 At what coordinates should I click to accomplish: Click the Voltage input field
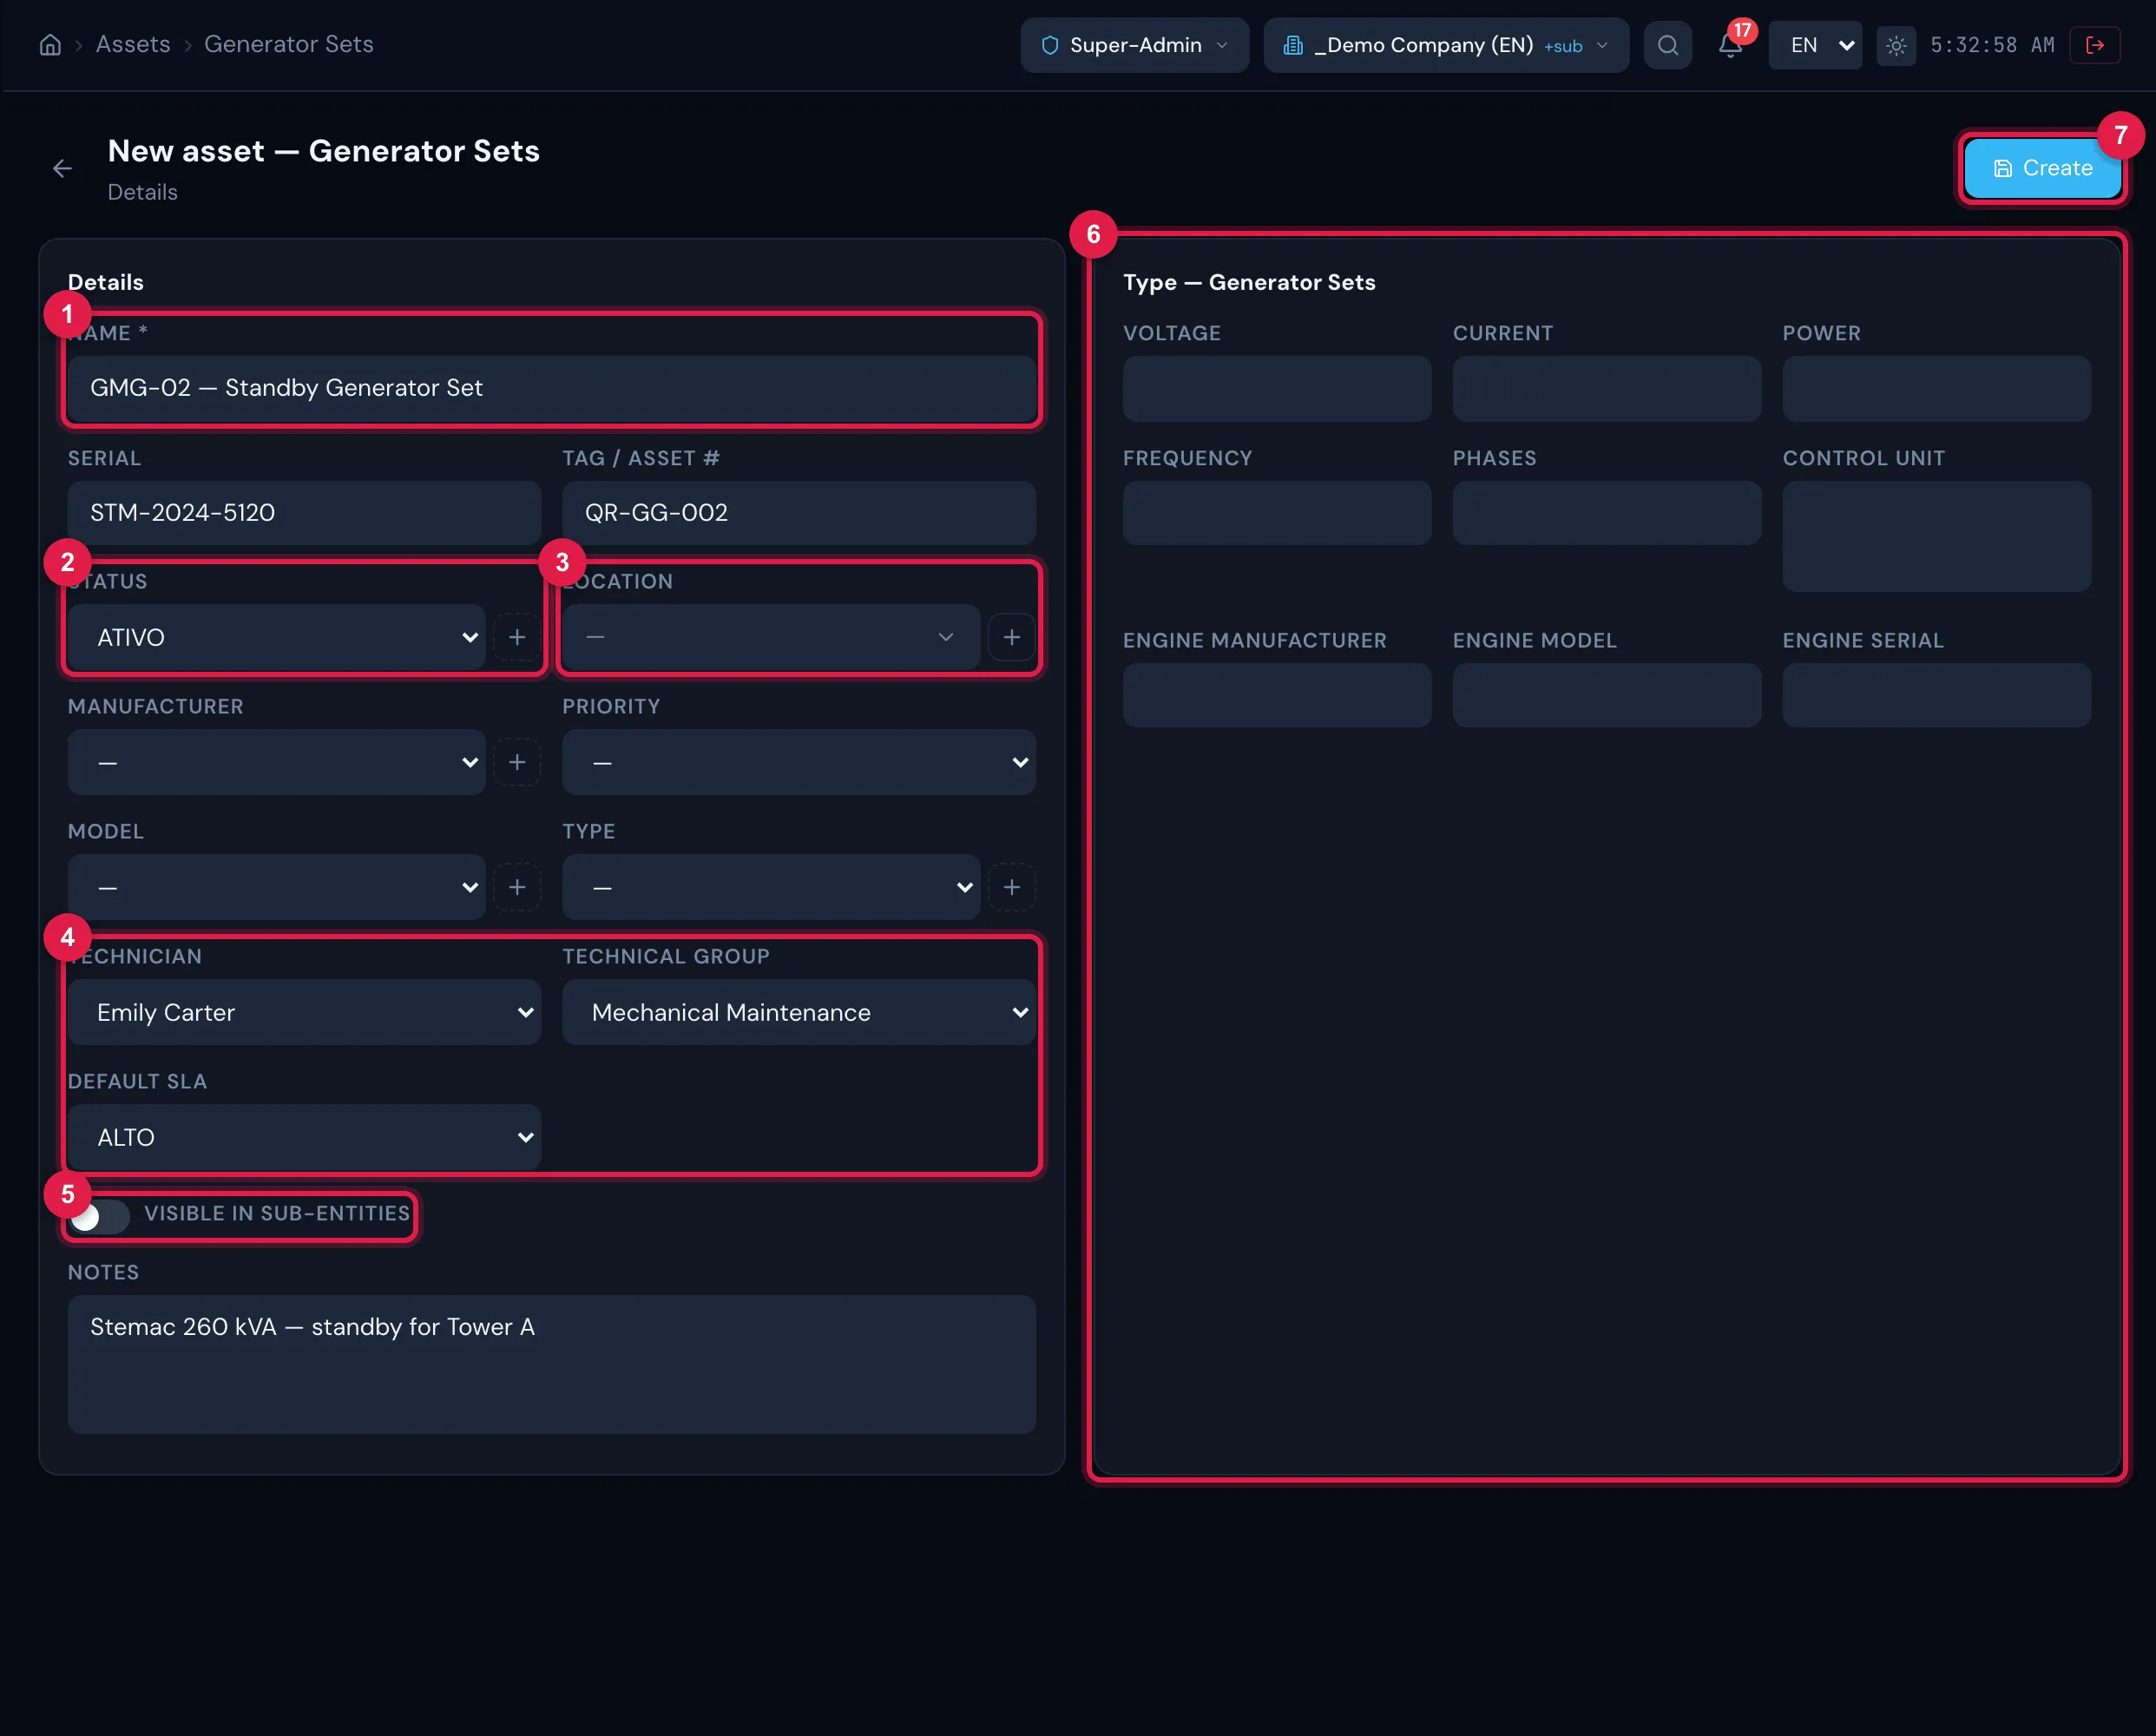coord(1277,388)
